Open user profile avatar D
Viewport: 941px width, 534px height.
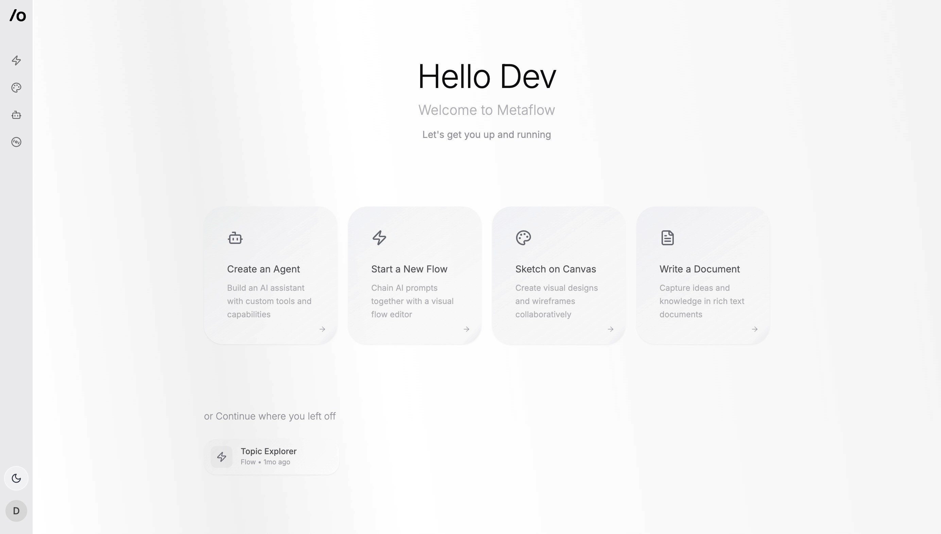[x=16, y=511]
